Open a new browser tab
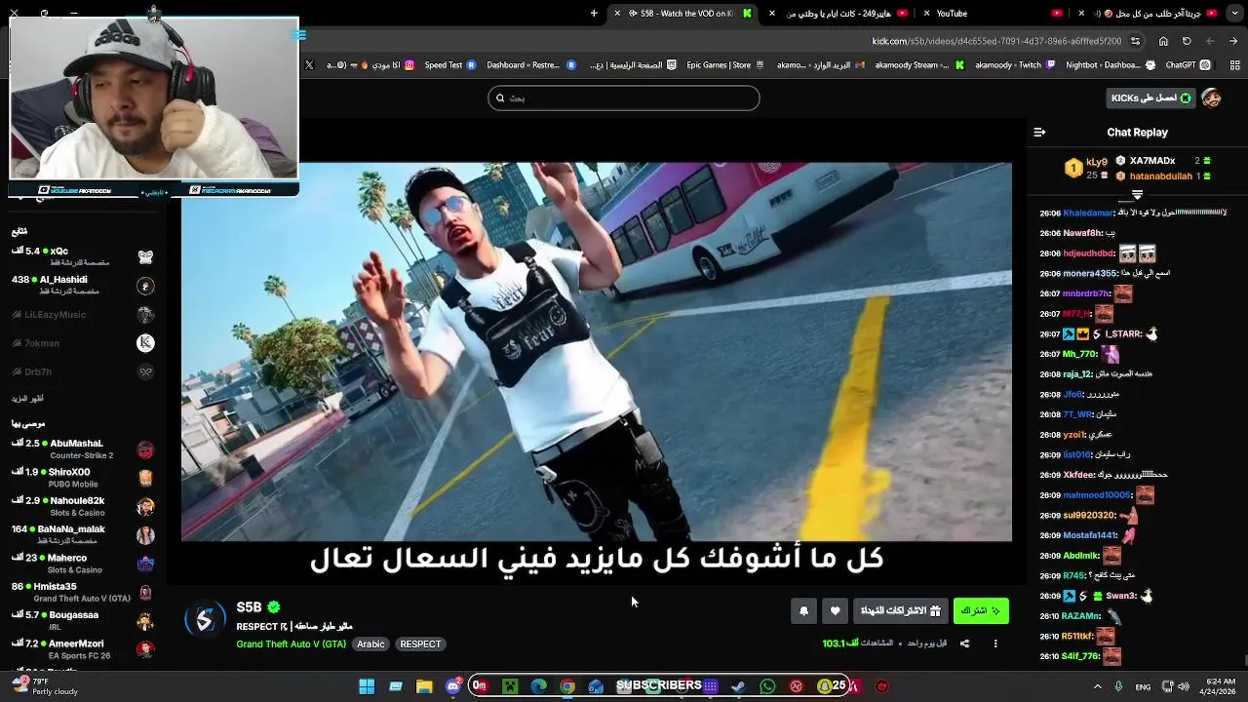 click(594, 14)
